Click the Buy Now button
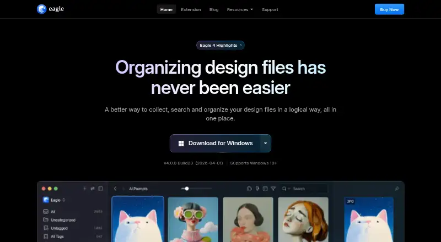This screenshot has width=441, height=242. pyautogui.click(x=389, y=9)
